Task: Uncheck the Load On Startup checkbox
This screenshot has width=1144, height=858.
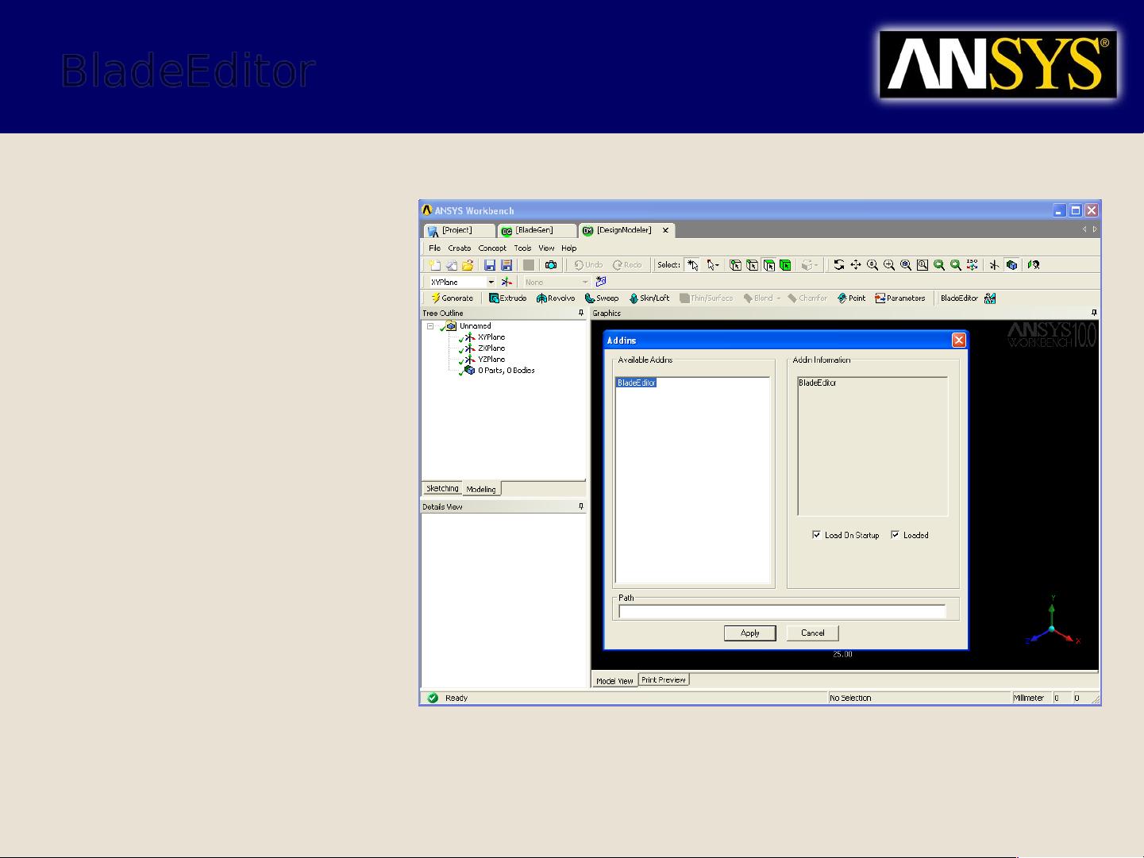Action: (x=817, y=535)
